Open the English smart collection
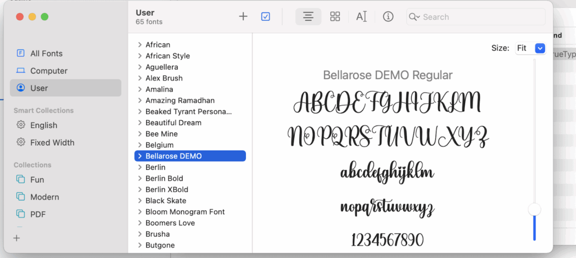 pyautogui.click(x=43, y=125)
